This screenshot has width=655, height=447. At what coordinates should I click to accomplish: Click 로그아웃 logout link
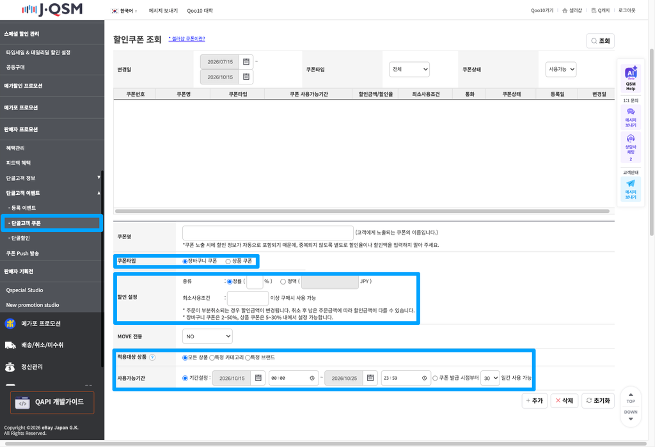(627, 10)
